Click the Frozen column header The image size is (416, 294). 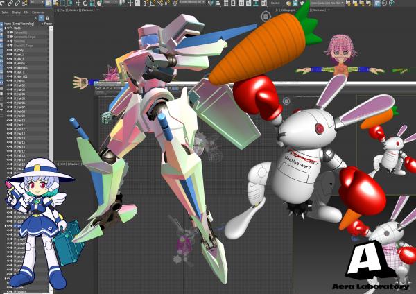(48, 24)
